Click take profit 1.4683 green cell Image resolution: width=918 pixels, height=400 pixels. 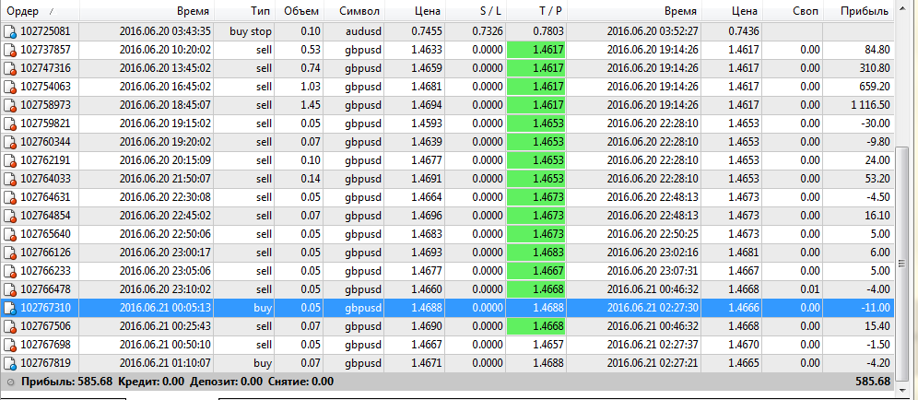click(535, 253)
